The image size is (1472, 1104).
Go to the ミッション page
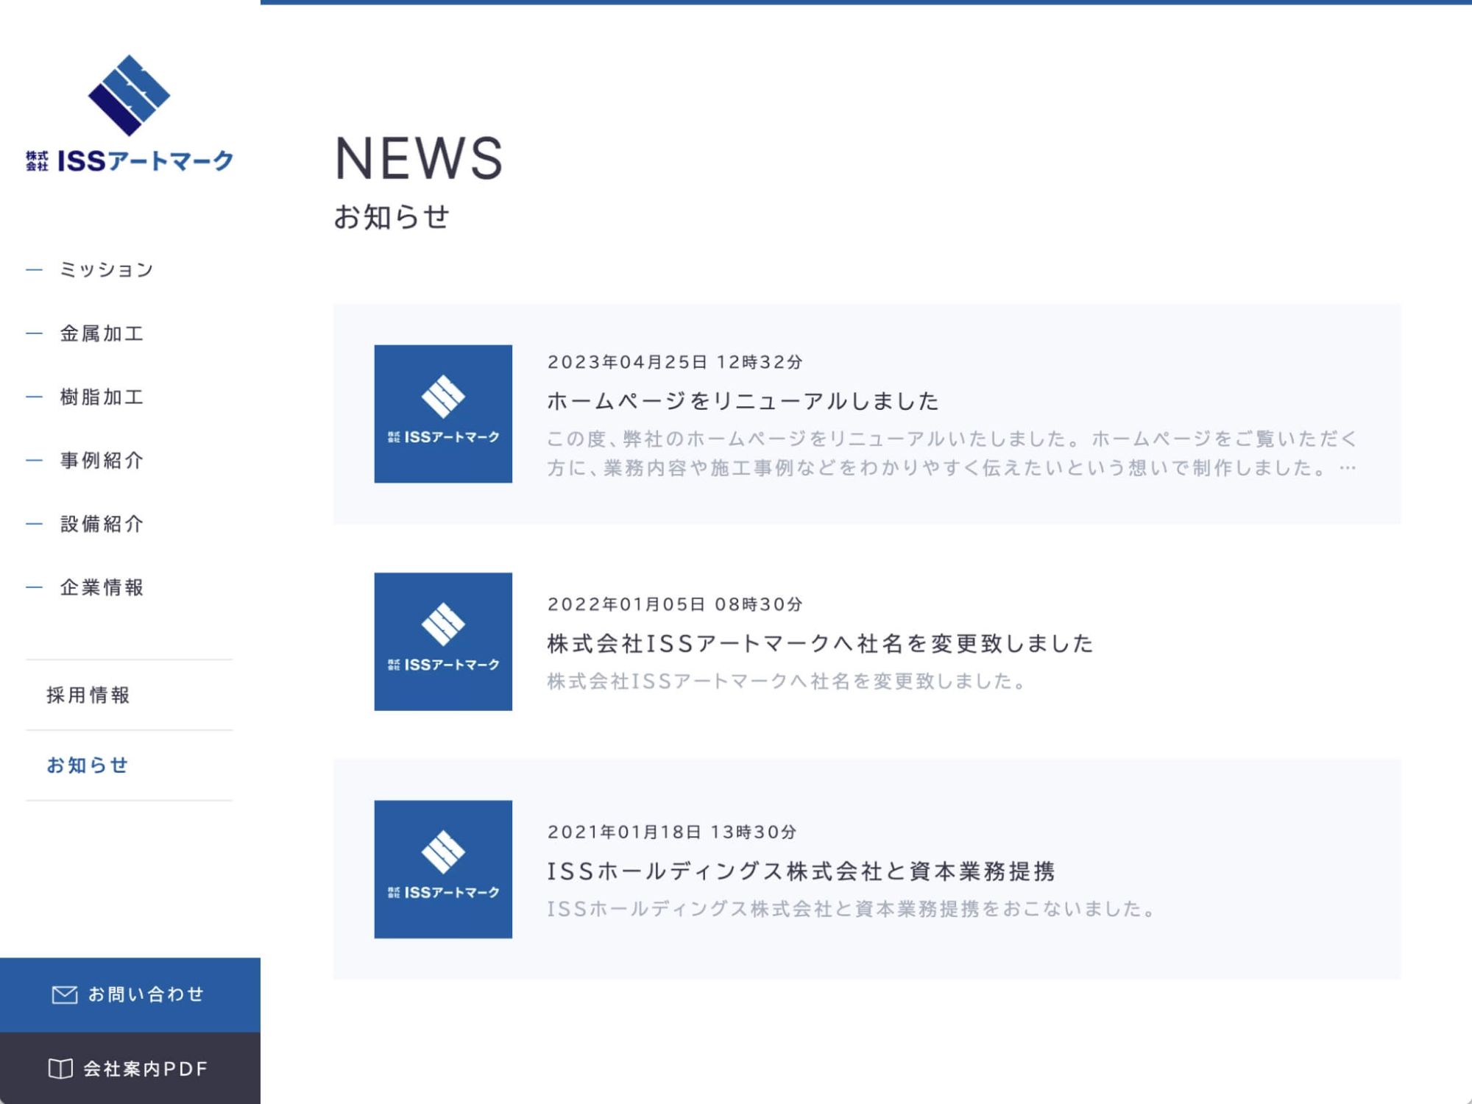click(106, 269)
